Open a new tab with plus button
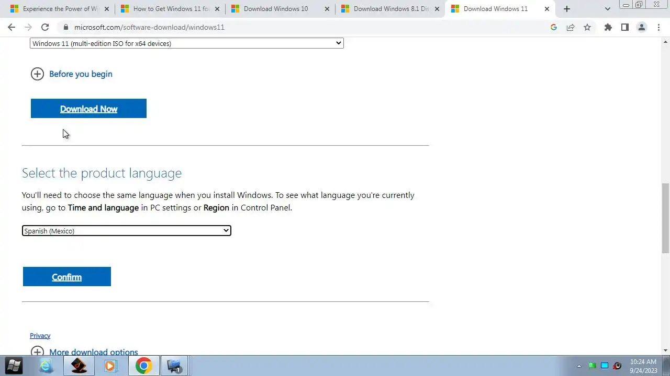670x376 pixels. coord(566,9)
